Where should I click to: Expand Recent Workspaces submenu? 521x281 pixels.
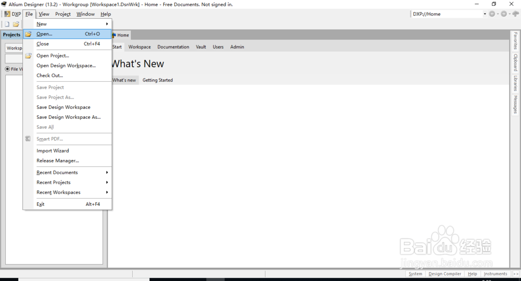107,192
